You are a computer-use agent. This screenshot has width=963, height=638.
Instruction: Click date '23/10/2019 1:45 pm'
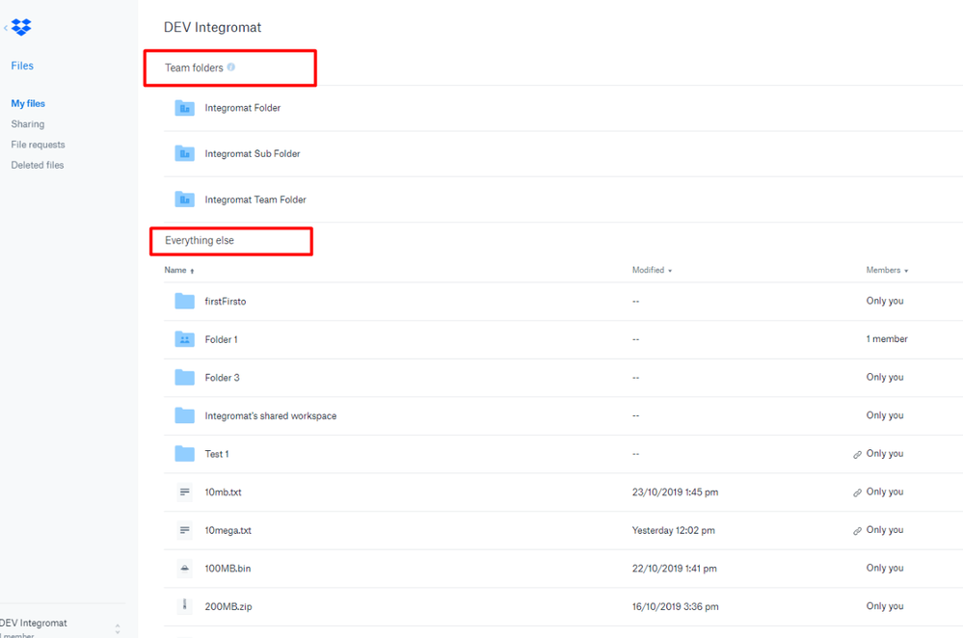click(x=675, y=492)
